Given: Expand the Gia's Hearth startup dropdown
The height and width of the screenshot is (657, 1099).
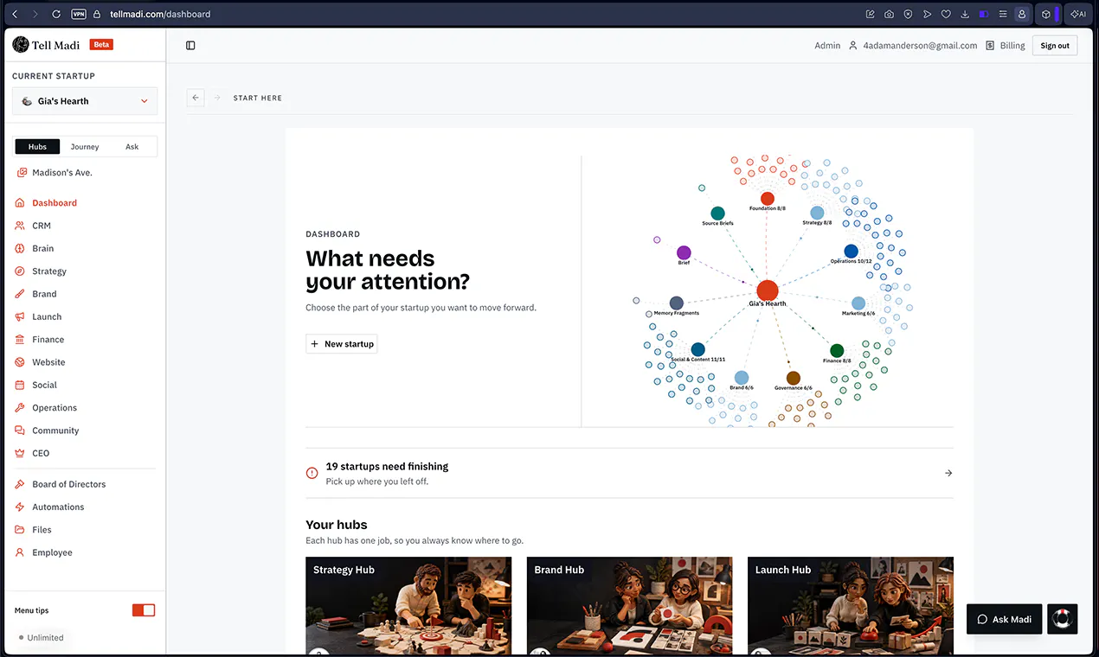Looking at the screenshot, I should pos(85,101).
